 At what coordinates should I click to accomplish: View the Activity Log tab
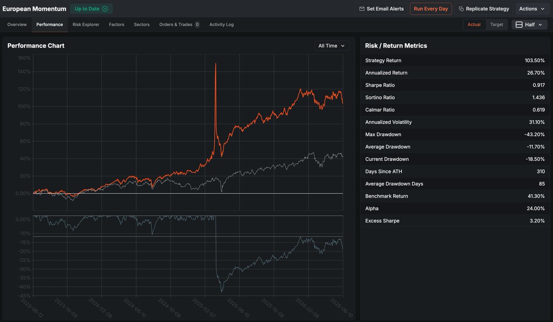[222, 25]
